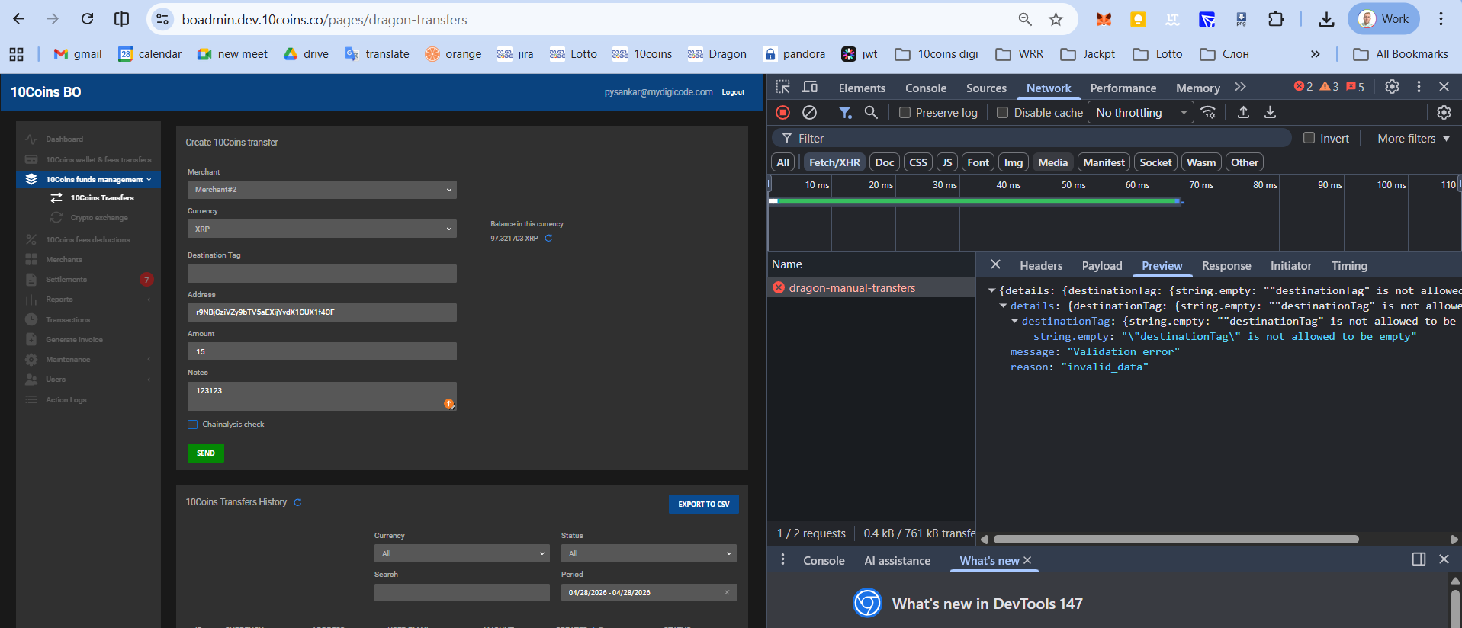Open DevTools customize three-dot menu
The width and height of the screenshot is (1462, 628).
point(1419,87)
